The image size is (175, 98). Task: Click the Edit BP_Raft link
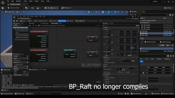[167, 33]
